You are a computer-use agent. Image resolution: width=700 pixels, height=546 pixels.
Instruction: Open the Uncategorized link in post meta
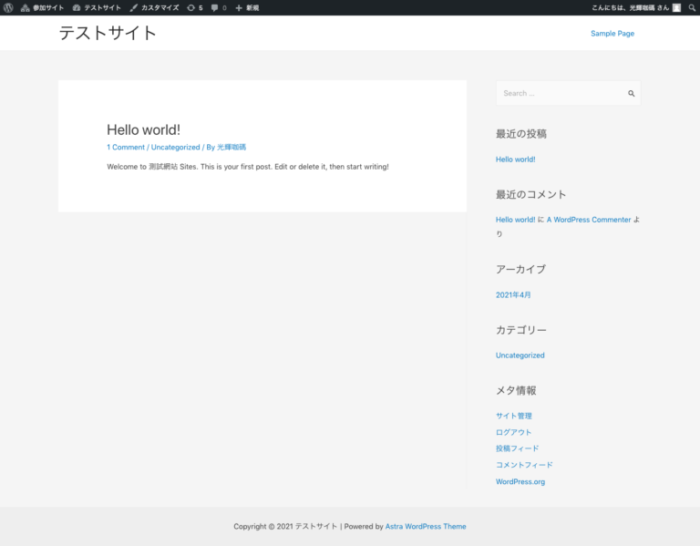click(x=175, y=147)
